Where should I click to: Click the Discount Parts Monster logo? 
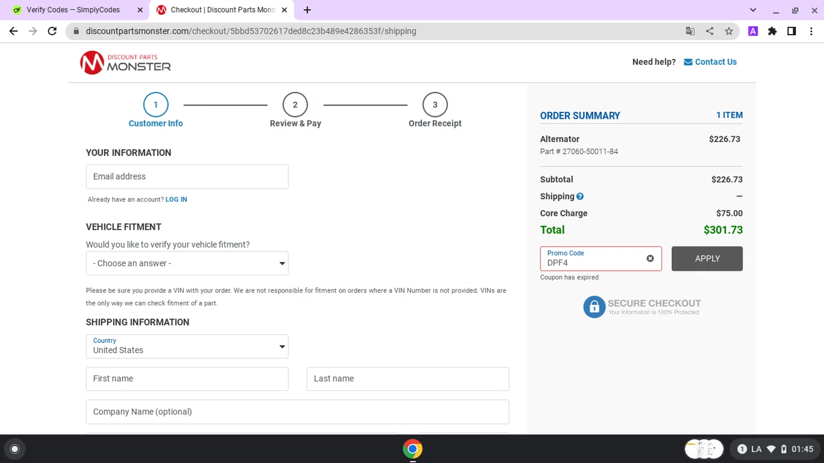125,63
